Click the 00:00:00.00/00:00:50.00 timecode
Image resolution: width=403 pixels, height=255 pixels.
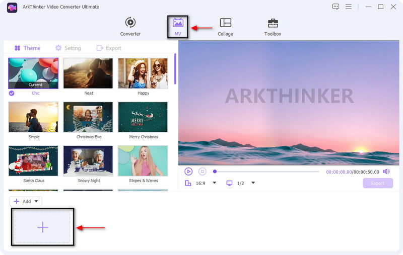pos(352,172)
